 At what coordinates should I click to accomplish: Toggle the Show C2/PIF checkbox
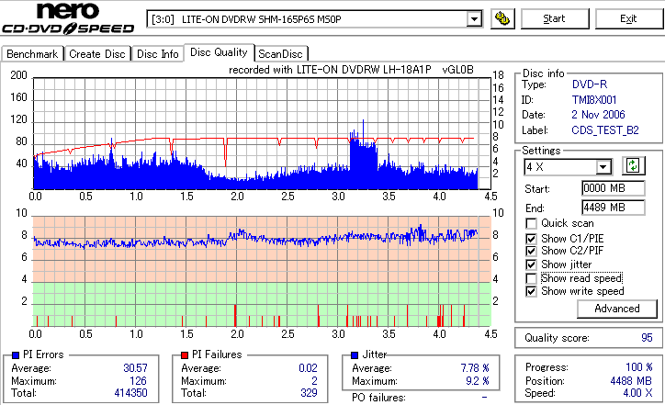click(x=531, y=251)
